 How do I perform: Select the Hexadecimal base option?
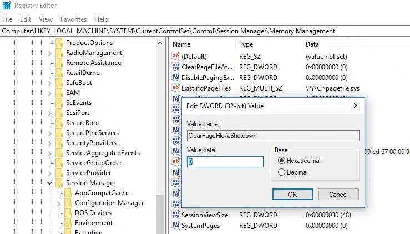point(282,161)
